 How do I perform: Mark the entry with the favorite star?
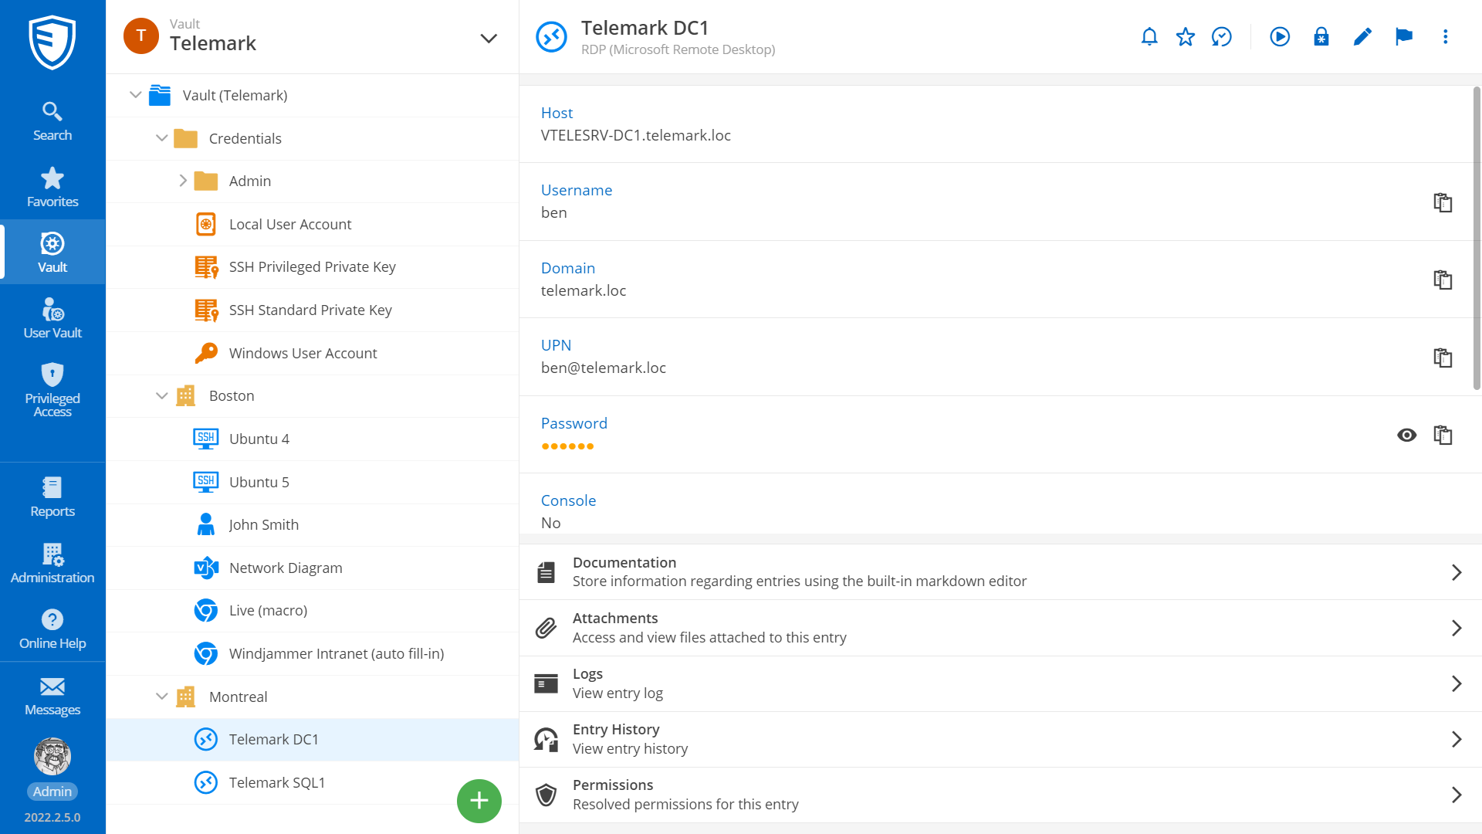[x=1186, y=36]
